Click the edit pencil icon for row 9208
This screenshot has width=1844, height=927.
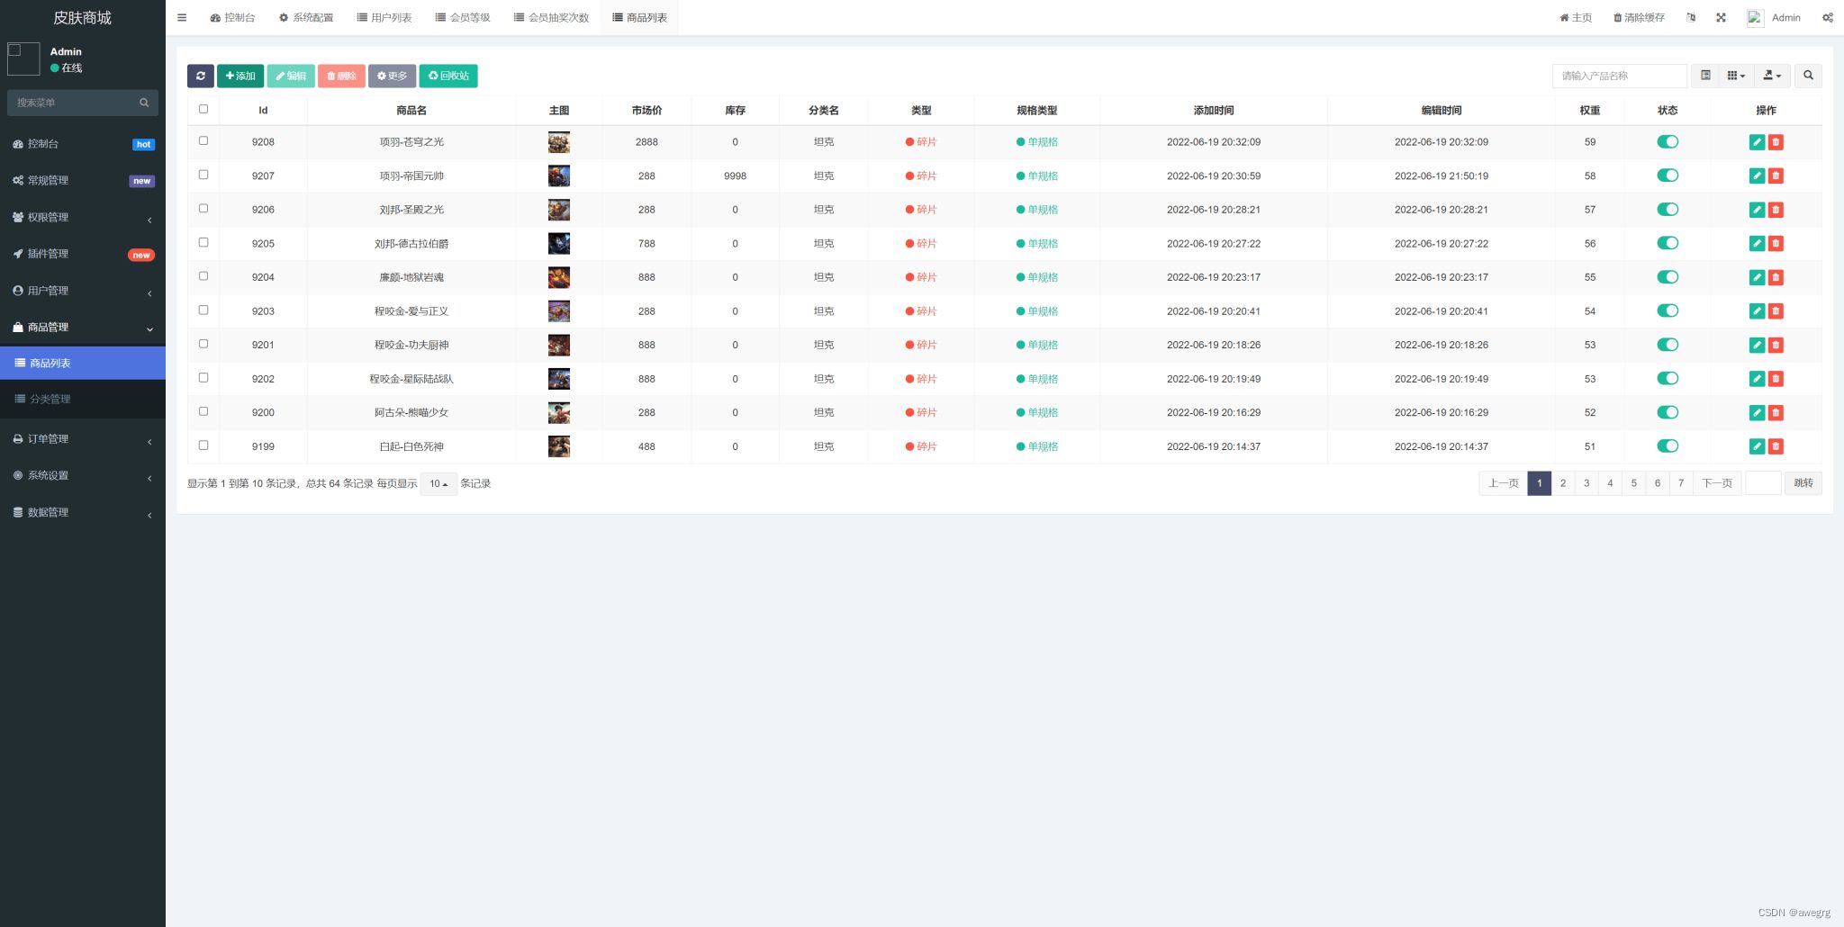click(1756, 142)
